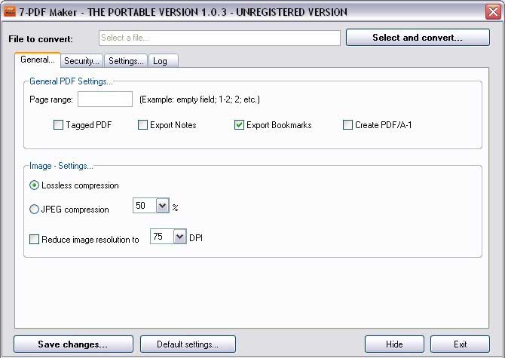This screenshot has width=505, height=358.
Task: Switch to the Security tab
Action: point(82,61)
